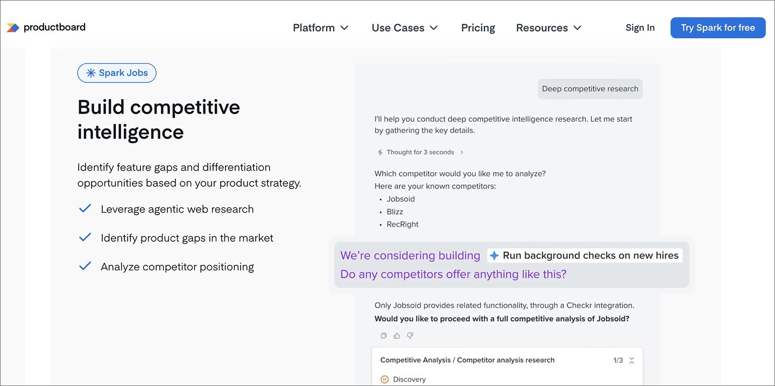Click the paused status icon next to Discovery
Screen dimensions: 775x386
coord(384,379)
